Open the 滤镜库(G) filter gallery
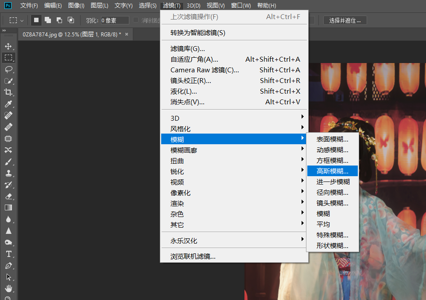 coord(234,48)
